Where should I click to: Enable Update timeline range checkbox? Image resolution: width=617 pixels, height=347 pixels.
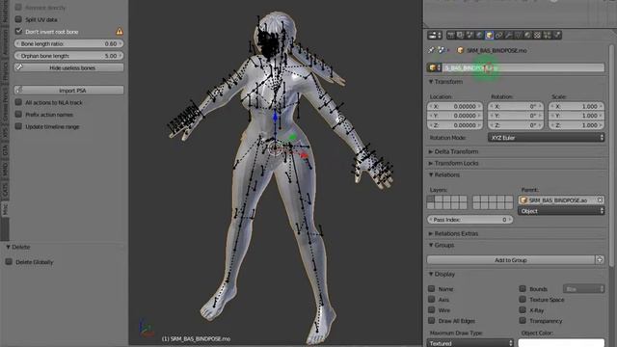click(x=18, y=126)
